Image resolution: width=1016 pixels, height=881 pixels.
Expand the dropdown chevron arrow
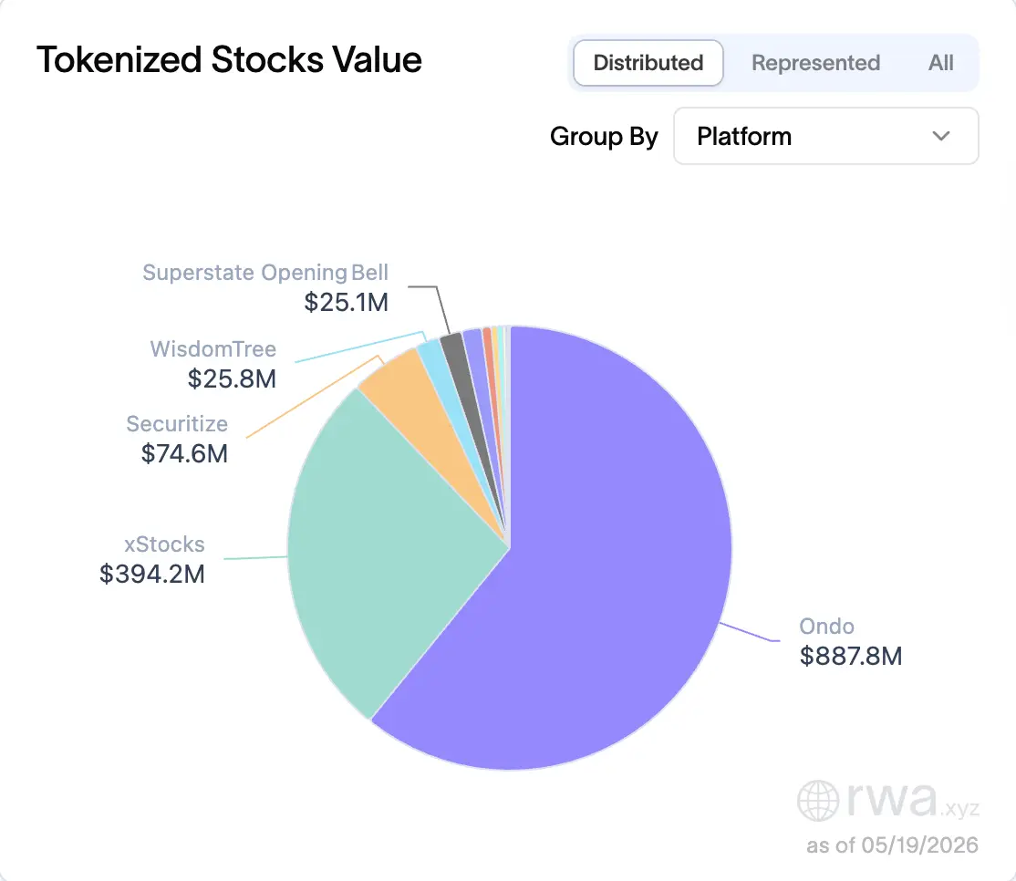coord(941,136)
